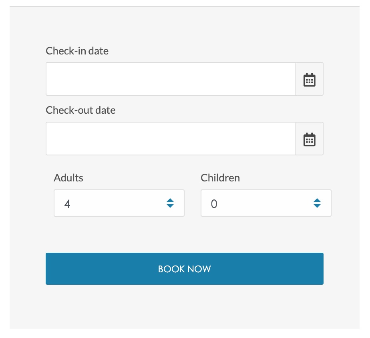Screen dimensions: 370x338
Task: Click the "Check-in date" label
Action: [x=77, y=51]
